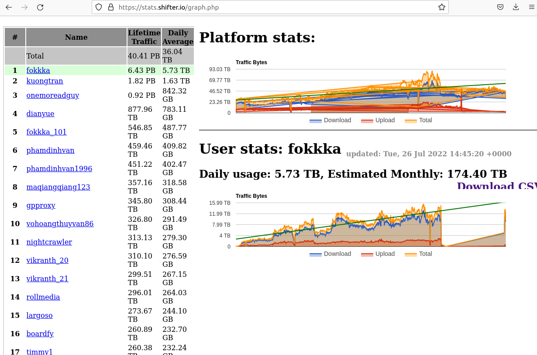Open the Pocket save icon
Image resolution: width=537 pixels, height=355 pixels.
[500, 7]
